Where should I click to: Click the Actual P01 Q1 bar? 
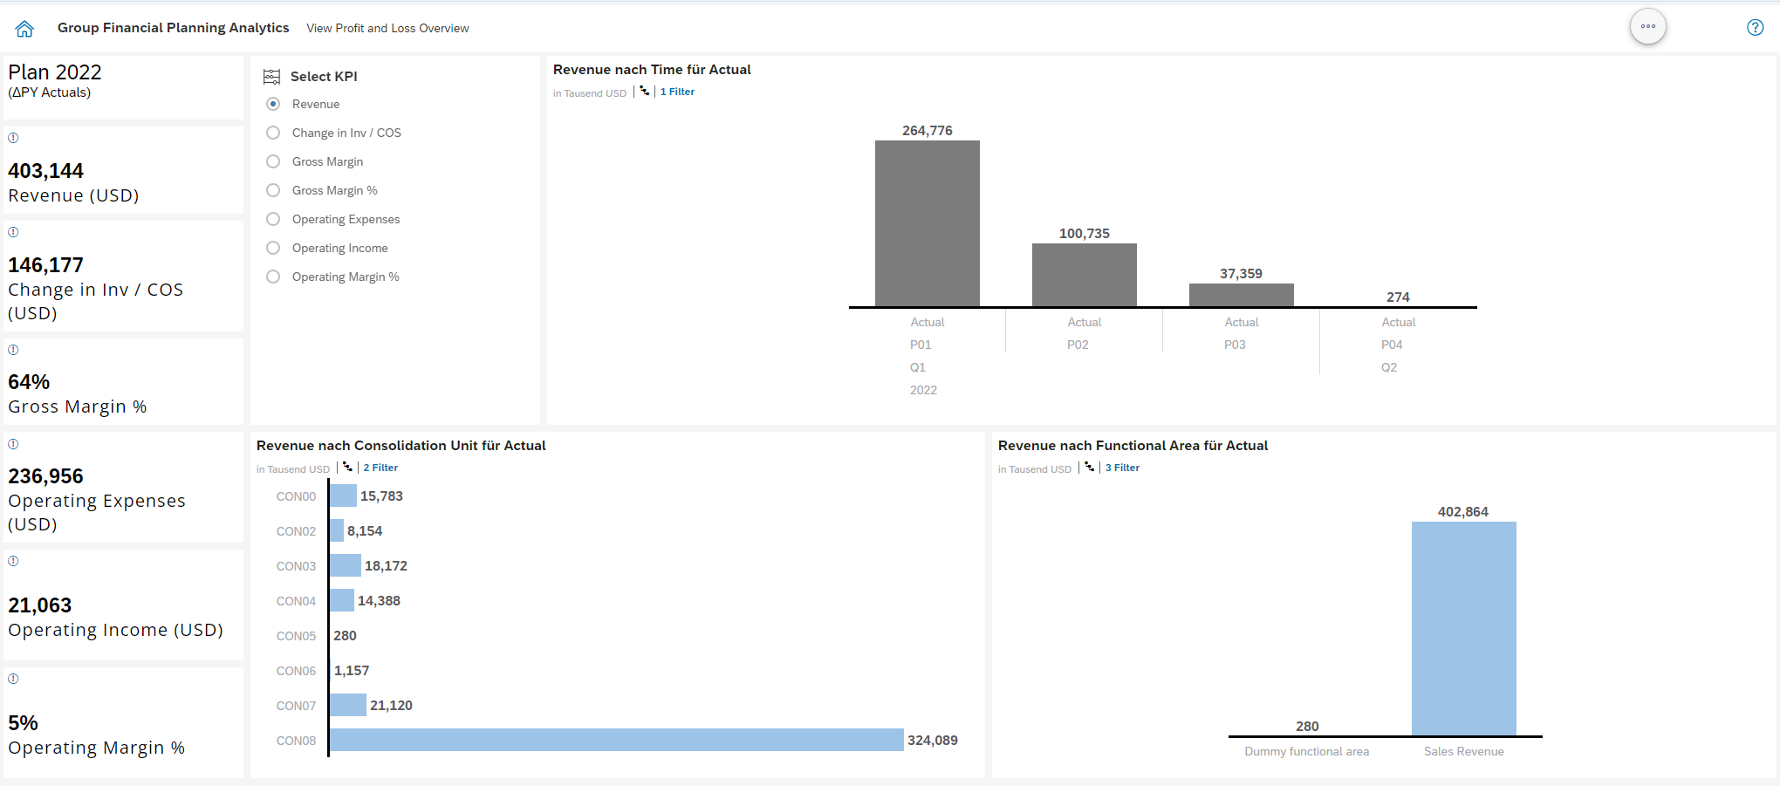click(x=927, y=222)
